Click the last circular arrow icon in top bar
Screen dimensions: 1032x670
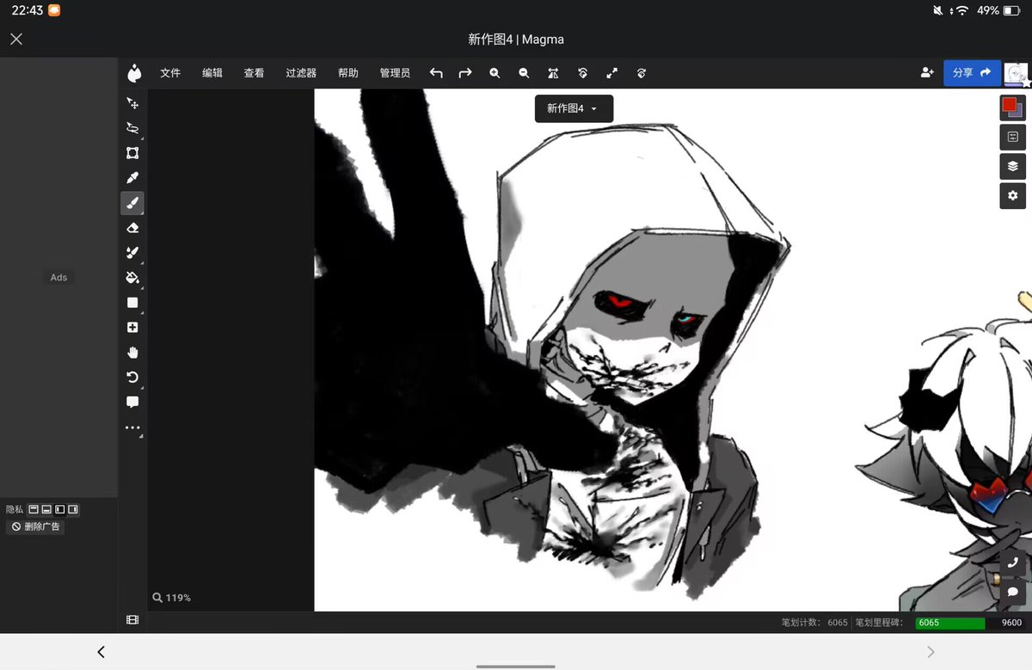(x=642, y=73)
